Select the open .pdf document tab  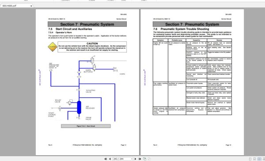click(x=17, y=6)
